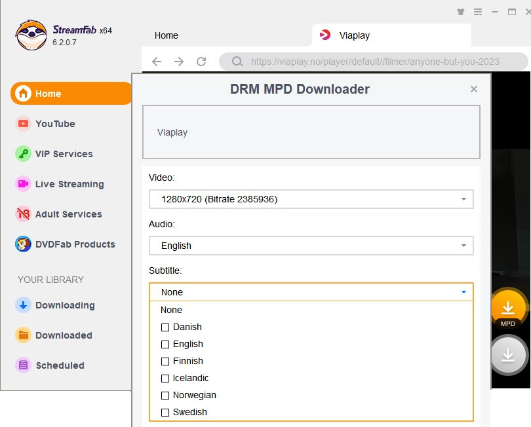Go to Live Streaming section
Screen dimensions: 531x427
click(x=69, y=184)
